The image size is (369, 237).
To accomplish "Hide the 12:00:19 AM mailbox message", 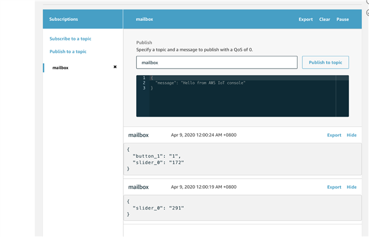I will [x=351, y=187].
